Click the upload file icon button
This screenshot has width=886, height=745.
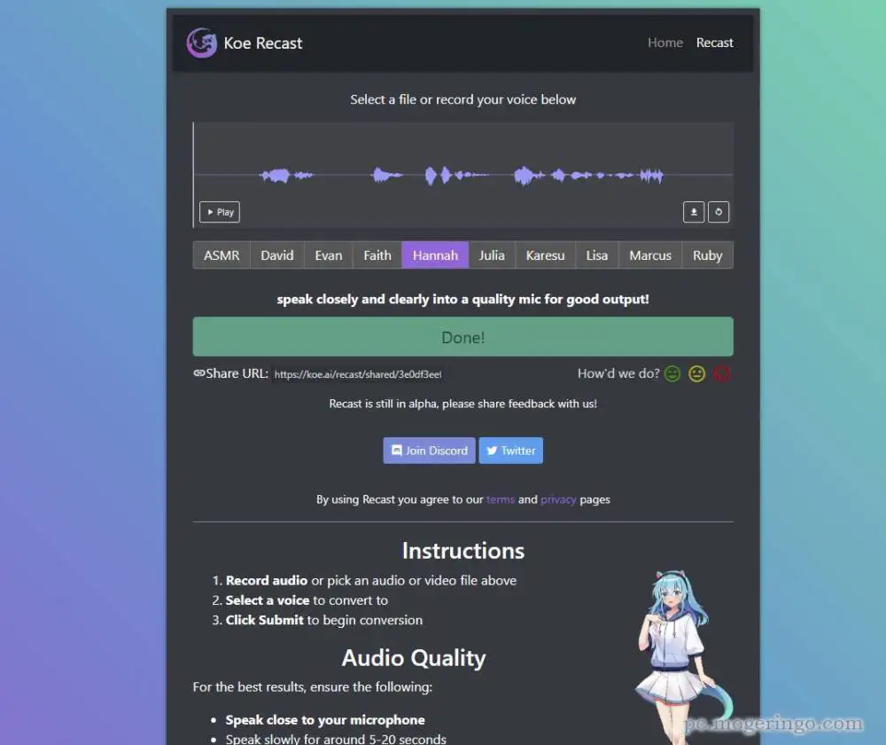point(694,212)
